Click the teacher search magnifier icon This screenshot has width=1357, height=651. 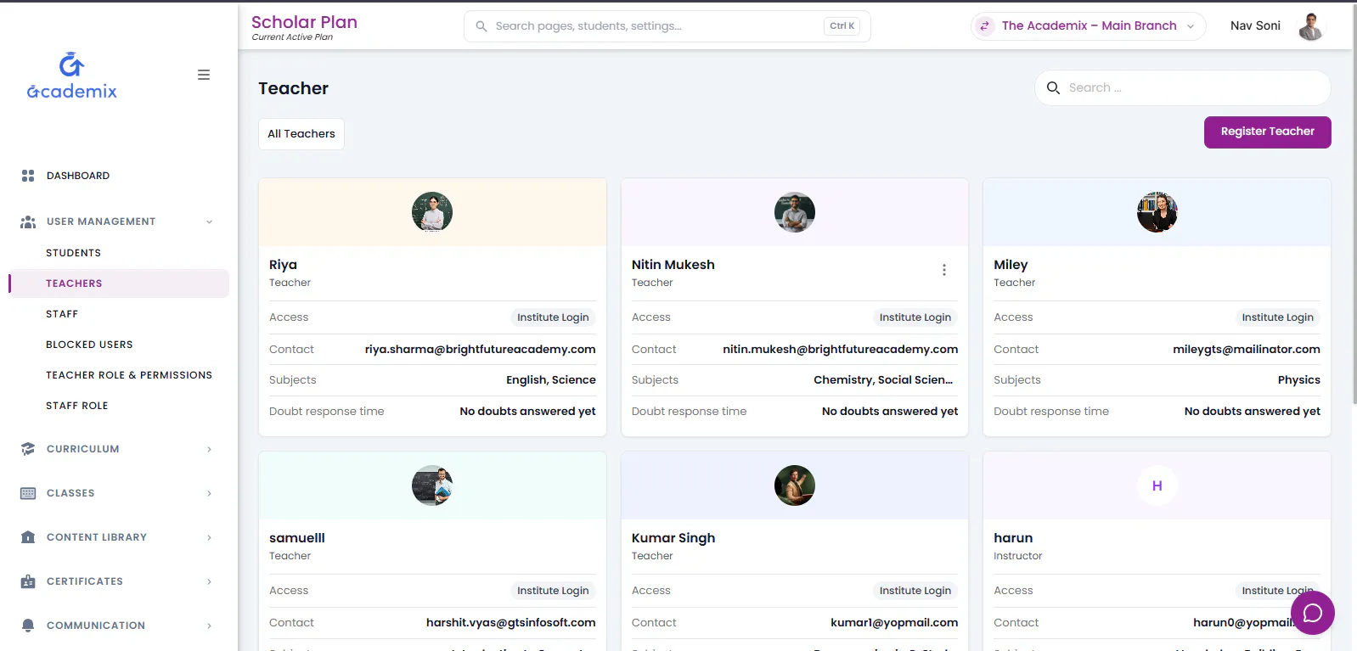1054,87
